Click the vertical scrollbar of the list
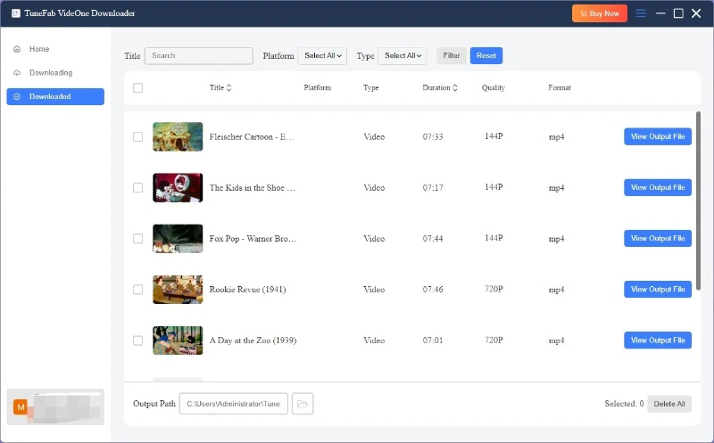Viewport: 714px width, 443px height. click(698, 196)
